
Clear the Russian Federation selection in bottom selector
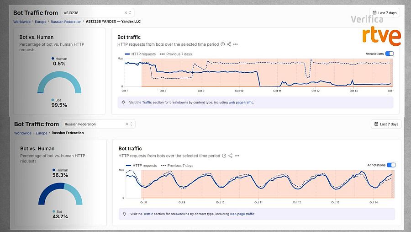click(x=127, y=124)
